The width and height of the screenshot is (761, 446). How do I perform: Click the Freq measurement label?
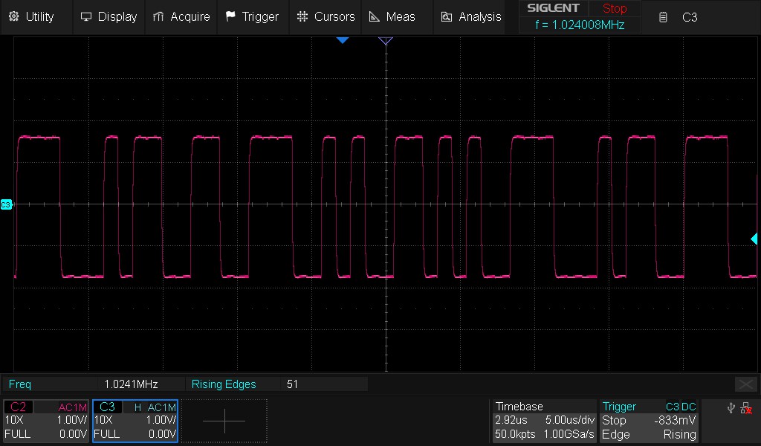[x=21, y=384]
